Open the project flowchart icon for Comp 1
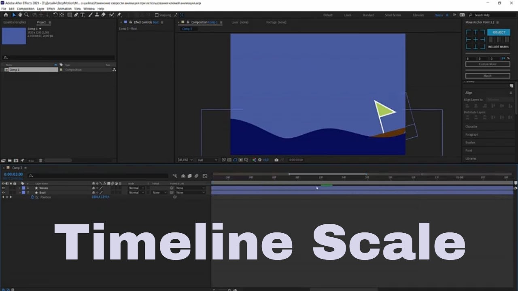 click(x=114, y=70)
